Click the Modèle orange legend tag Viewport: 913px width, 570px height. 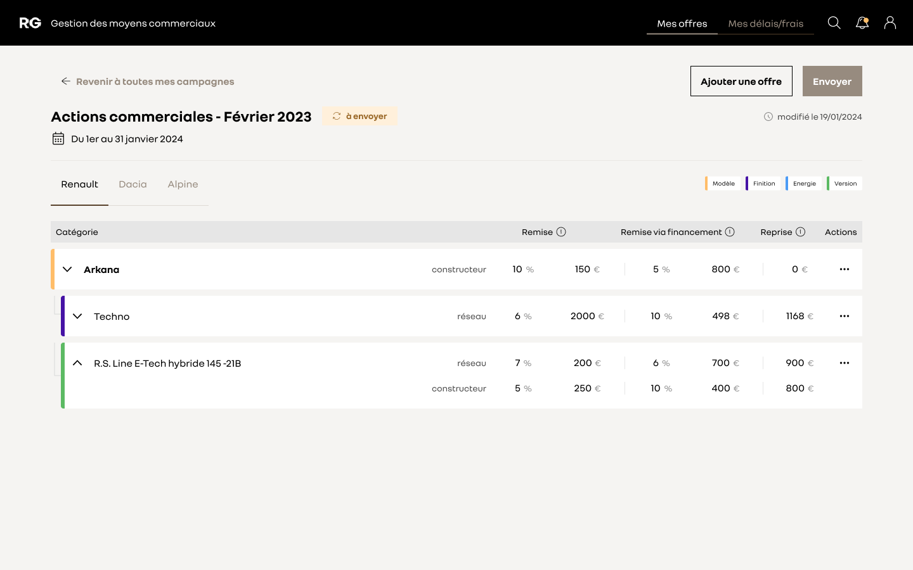point(723,184)
